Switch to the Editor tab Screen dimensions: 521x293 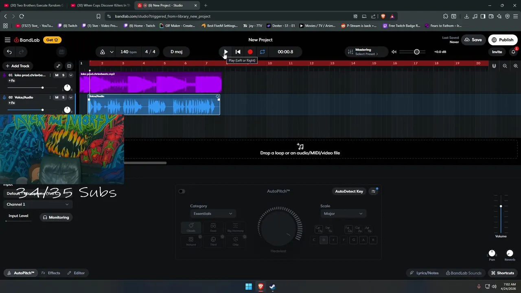coord(76,273)
